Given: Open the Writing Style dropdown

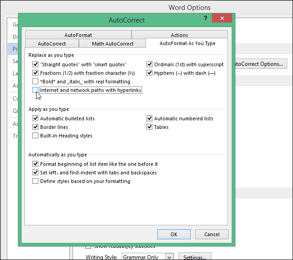Looking at the screenshot, I should pyautogui.click(x=169, y=257).
